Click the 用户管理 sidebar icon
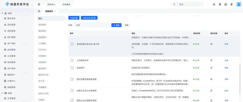243x102 pixels. [5, 37]
